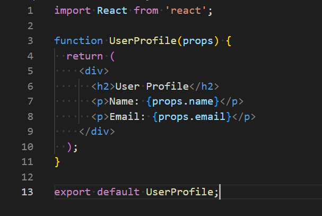The width and height of the screenshot is (322, 216).
Task: Click closing h2 tag on line 6
Action: tap(204, 87)
